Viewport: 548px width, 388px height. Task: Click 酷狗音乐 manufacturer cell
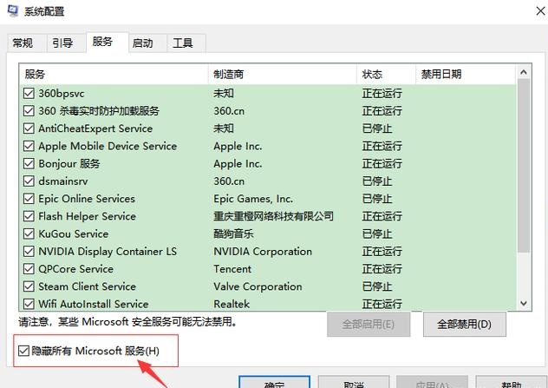click(233, 233)
